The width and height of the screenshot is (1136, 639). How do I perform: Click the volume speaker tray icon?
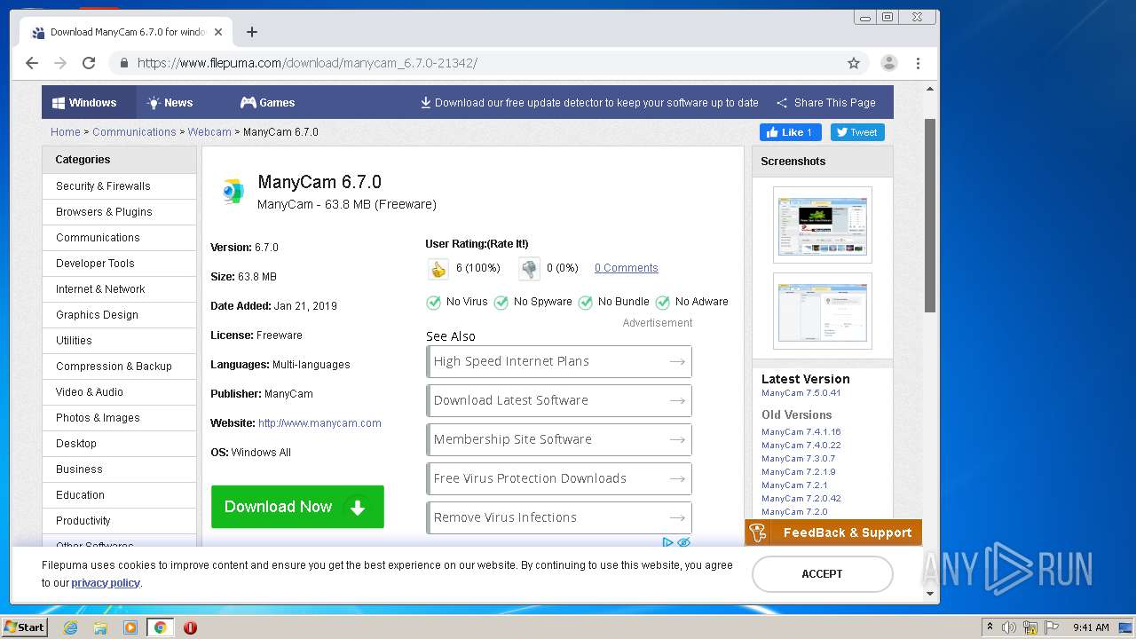pyautogui.click(x=1009, y=627)
